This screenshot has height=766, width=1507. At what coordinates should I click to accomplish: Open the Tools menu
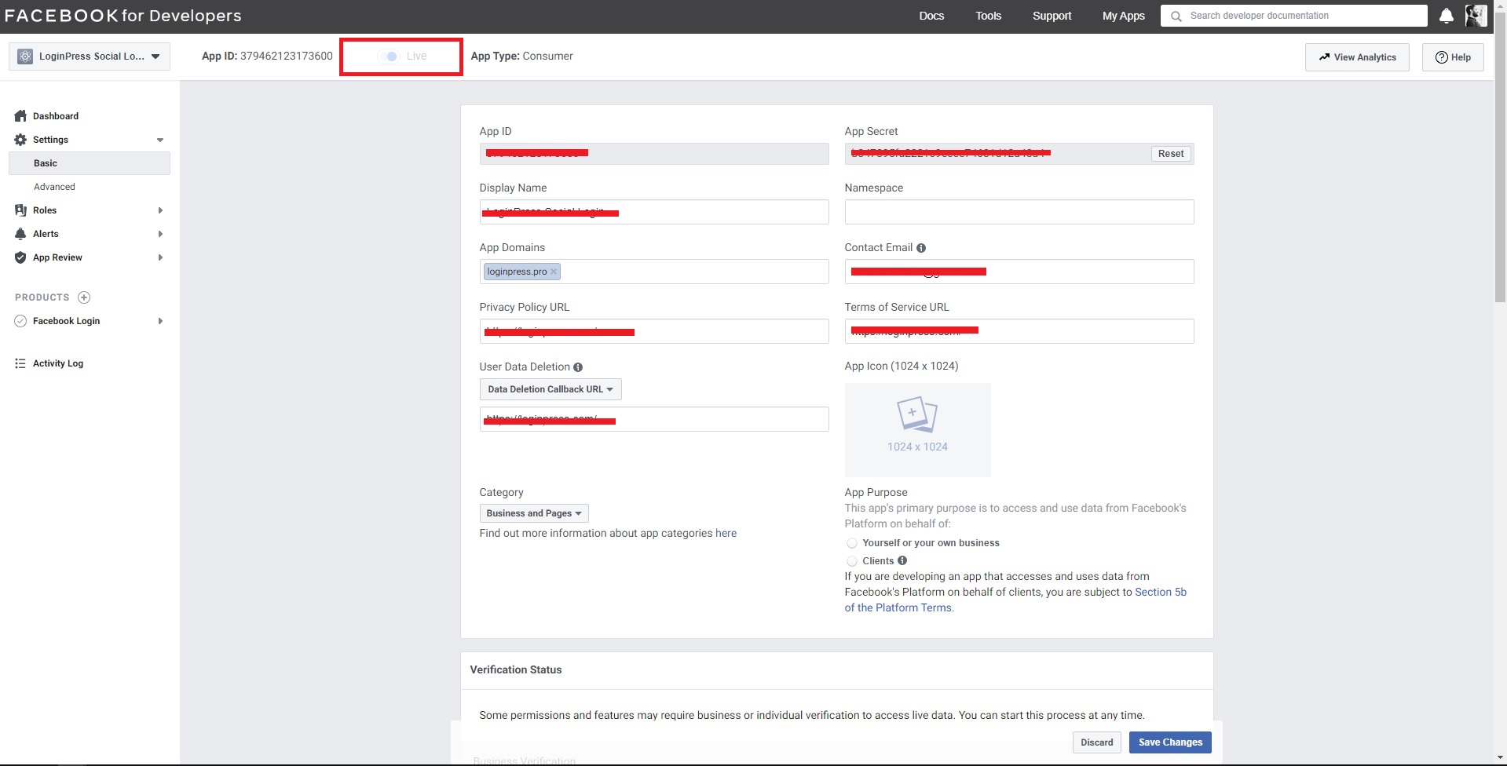(988, 16)
